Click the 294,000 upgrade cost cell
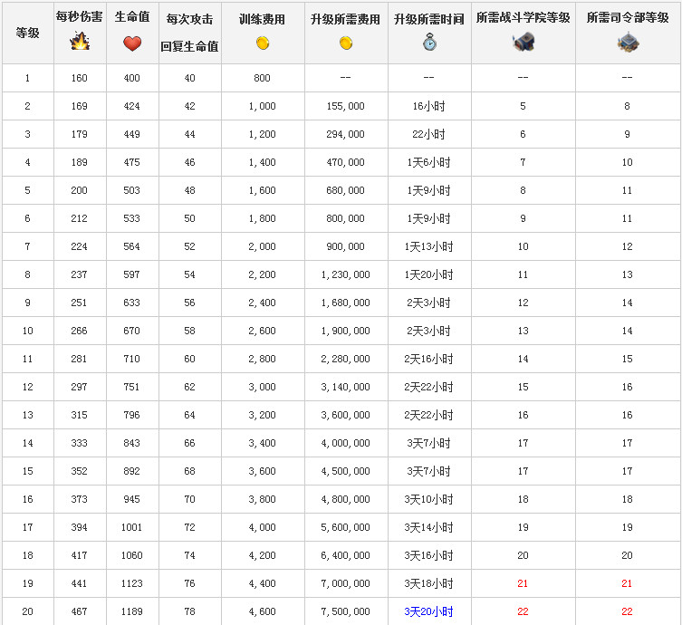The width and height of the screenshot is (682, 625). tap(346, 134)
